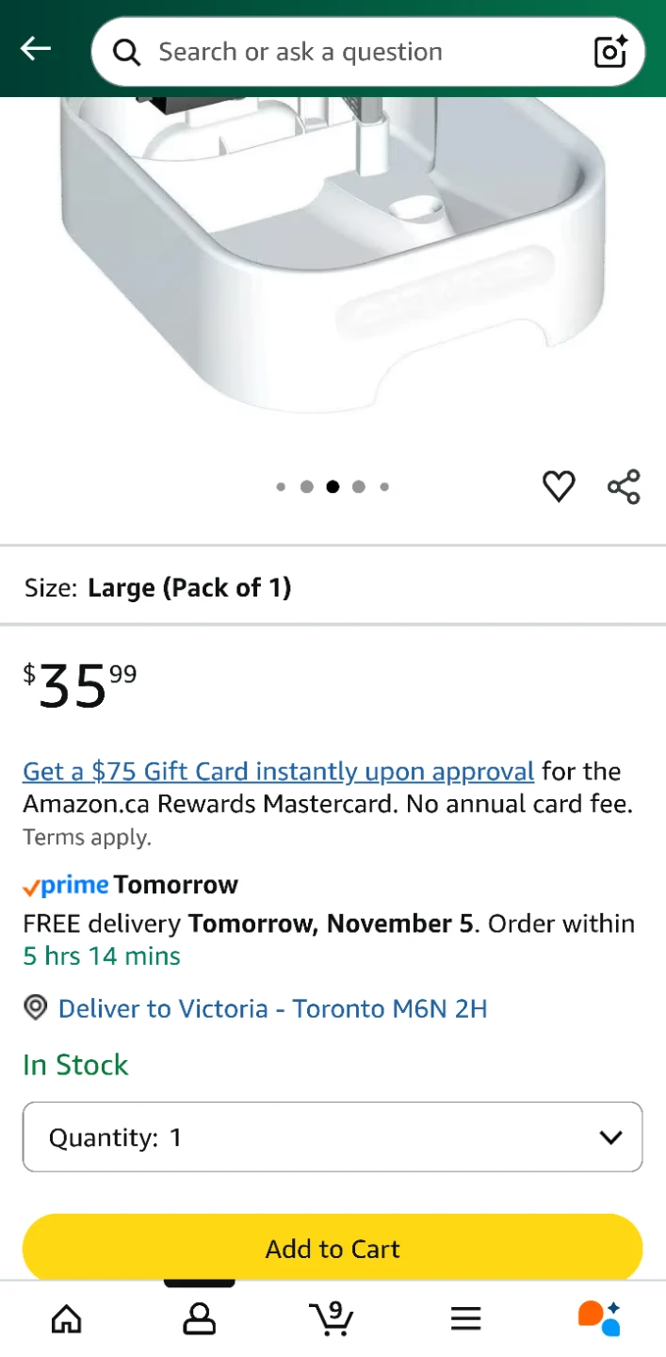Focus the search or ask a question field

coord(367,52)
